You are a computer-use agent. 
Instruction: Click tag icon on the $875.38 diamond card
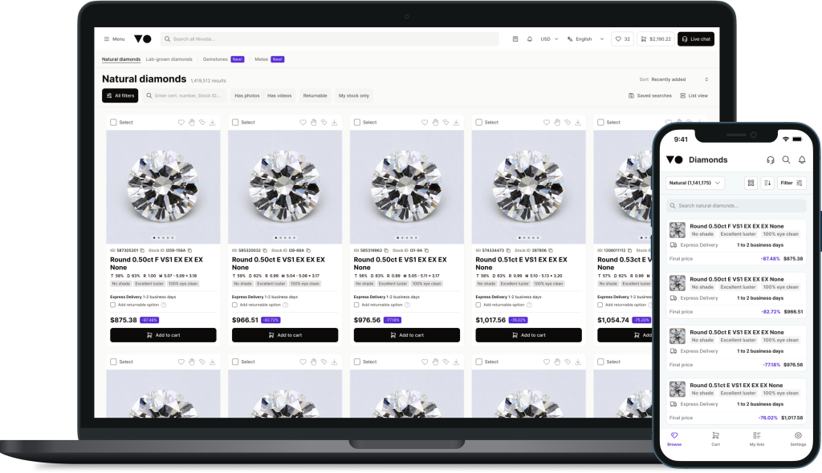coord(201,122)
